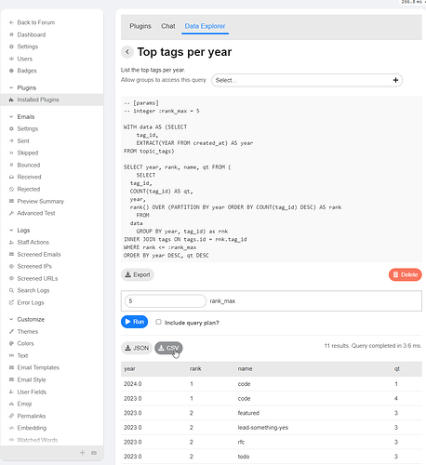Collapse the Emails sidebar section

point(11,117)
